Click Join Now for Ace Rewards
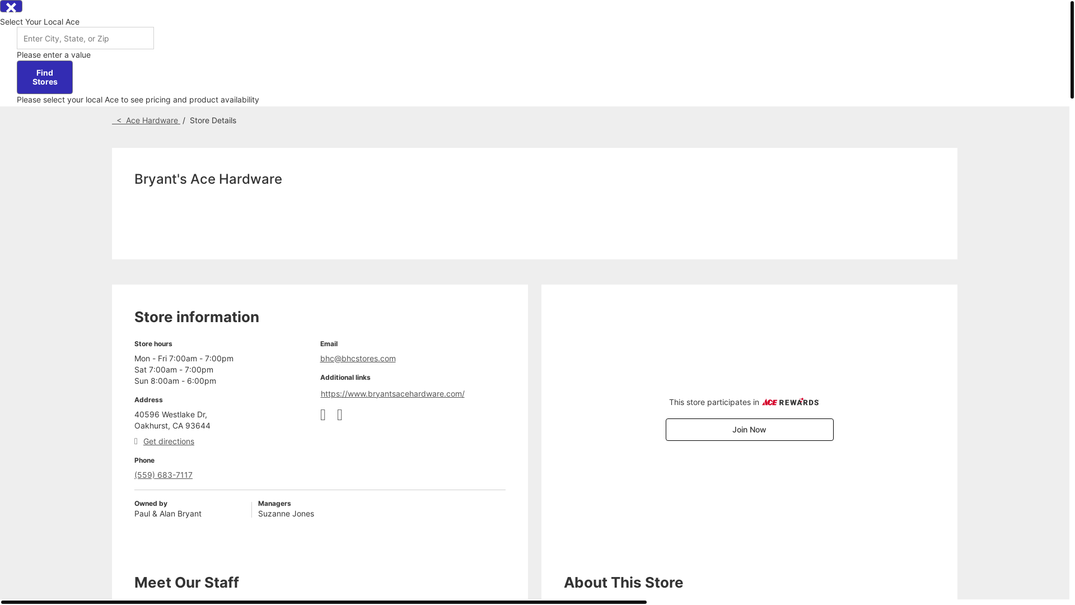The width and height of the screenshot is (1075, 605). [x=749, y=430]
